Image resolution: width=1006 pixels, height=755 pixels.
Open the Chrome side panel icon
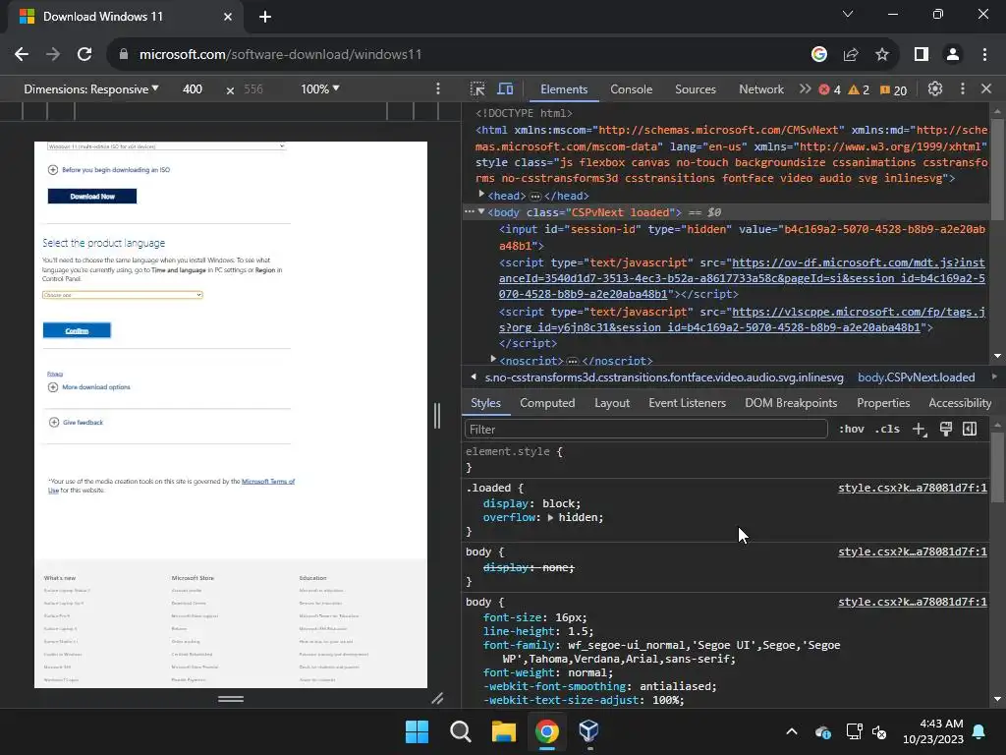pos(922,55)
